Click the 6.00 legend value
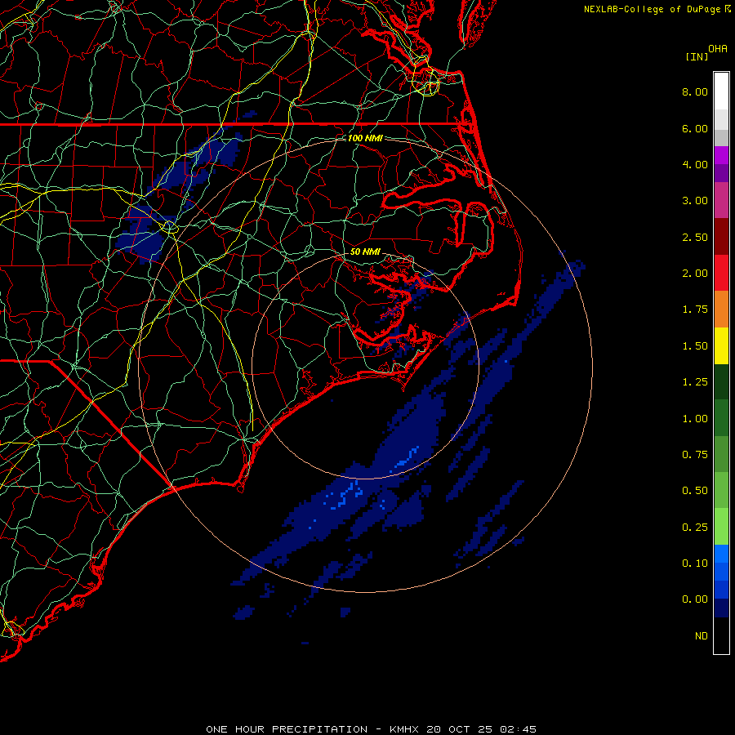The image size is (735, 735). [695, 128]
